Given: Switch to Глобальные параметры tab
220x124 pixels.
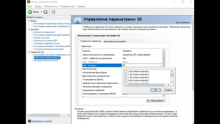Looking at the screenshot, I should (x=91, y=41).
